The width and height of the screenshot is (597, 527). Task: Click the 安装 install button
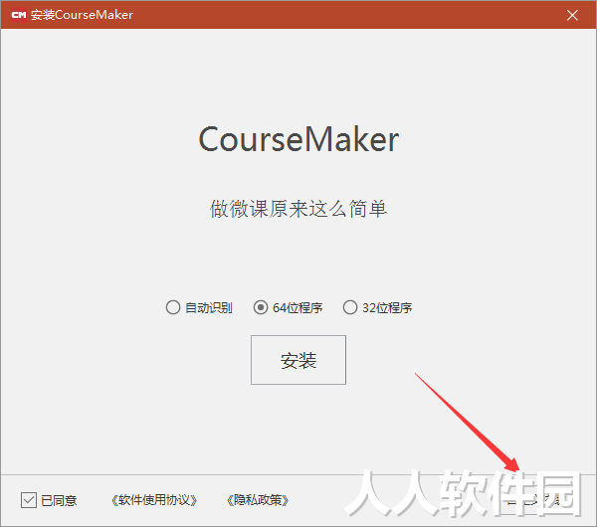[298, 360]
